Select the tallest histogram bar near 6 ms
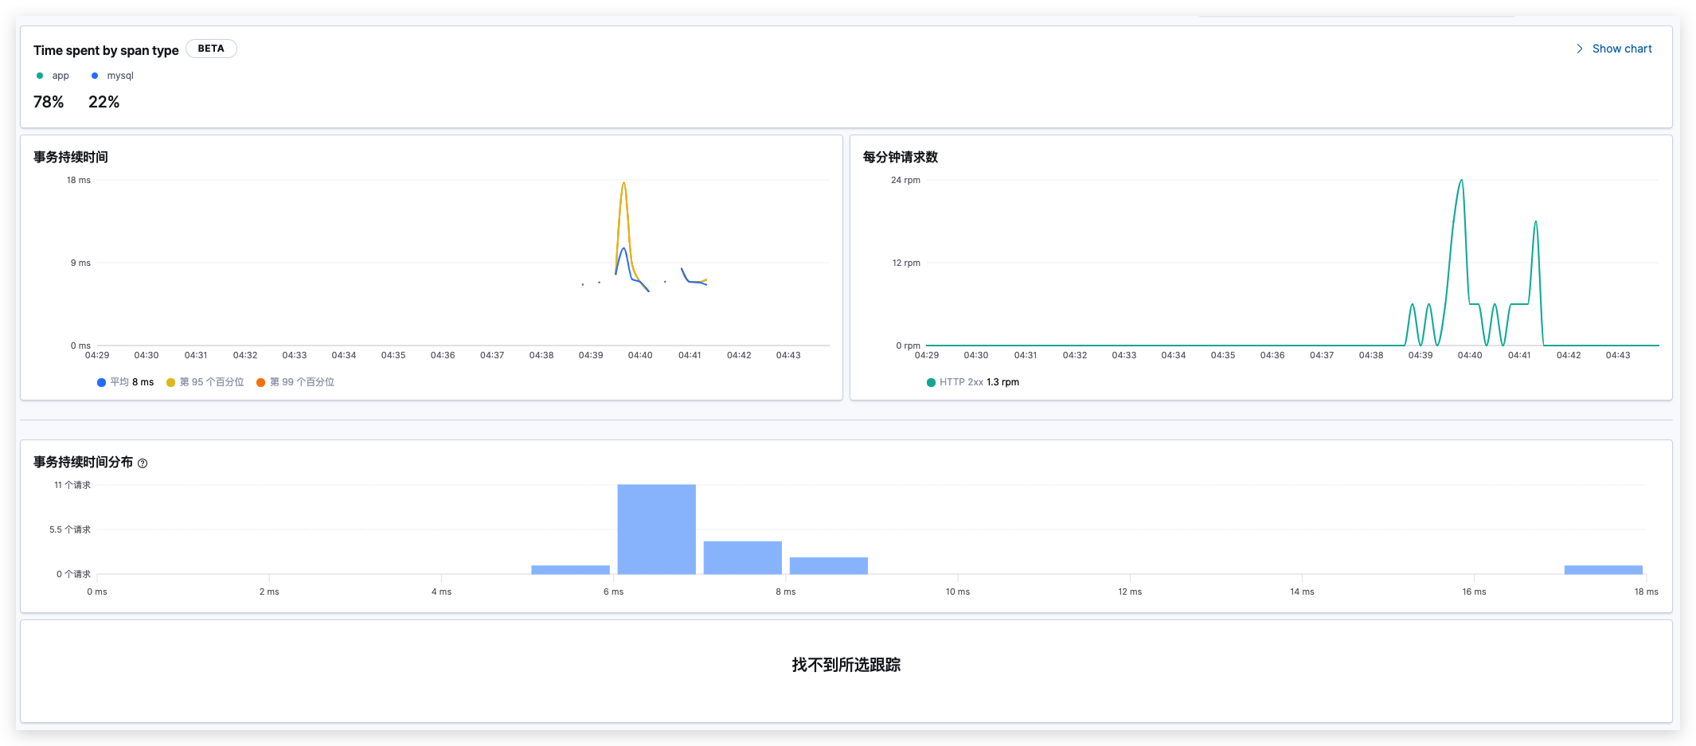Image resolution: width=1696 pixels, height=746 pixels. 656,529
